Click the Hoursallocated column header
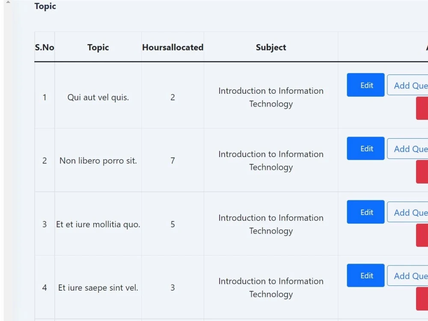 coord(172,47)
